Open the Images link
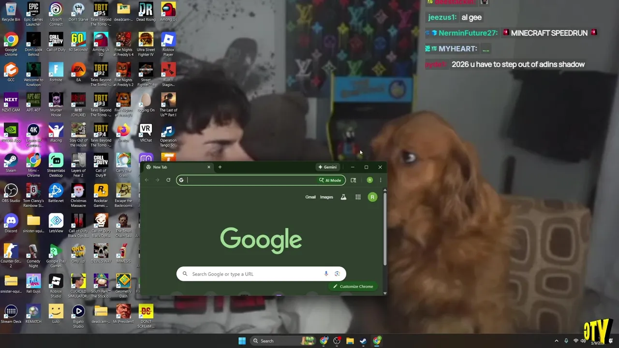This screenshot has height=348, width=619. pos(326,197)
